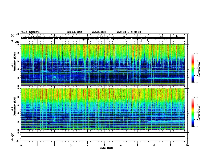Click the "-3" label on ch.1 color scale
This screenshot has height=163, width=211.
196,54
